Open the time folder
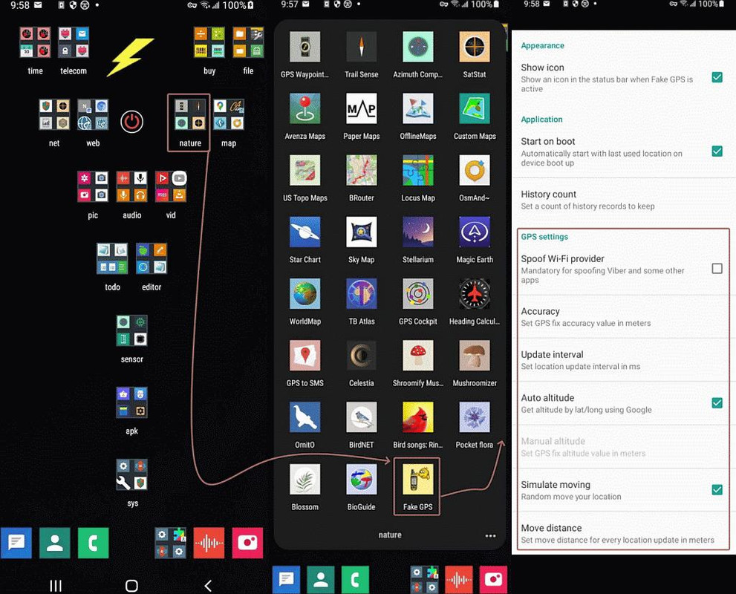Viewport: 736px width, 594px height. point(35,42)
